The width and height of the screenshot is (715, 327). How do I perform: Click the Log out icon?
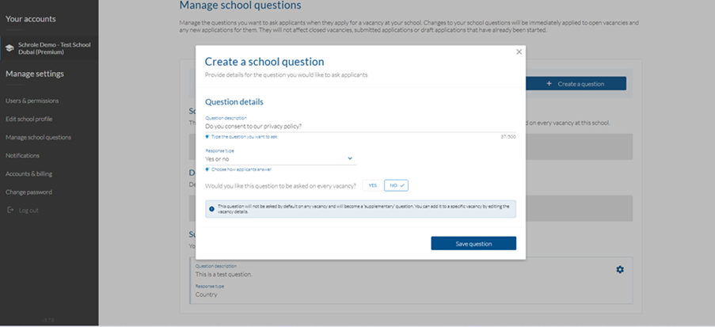pyautogui.click(x=11, y=211)
